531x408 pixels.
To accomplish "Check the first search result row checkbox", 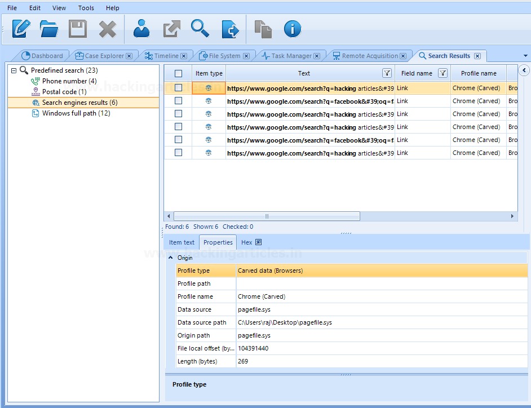I will pyautogui.click(x=178, y=88).
